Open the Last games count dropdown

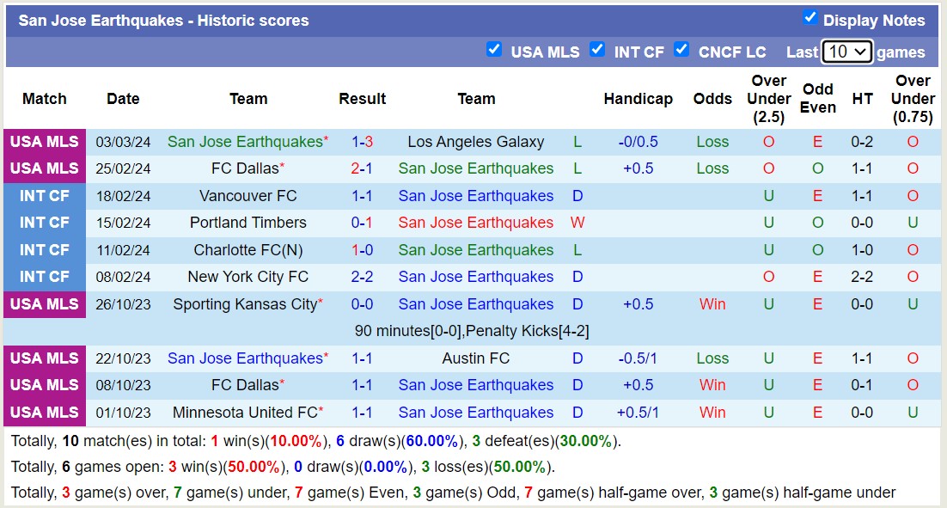point(847,52)
